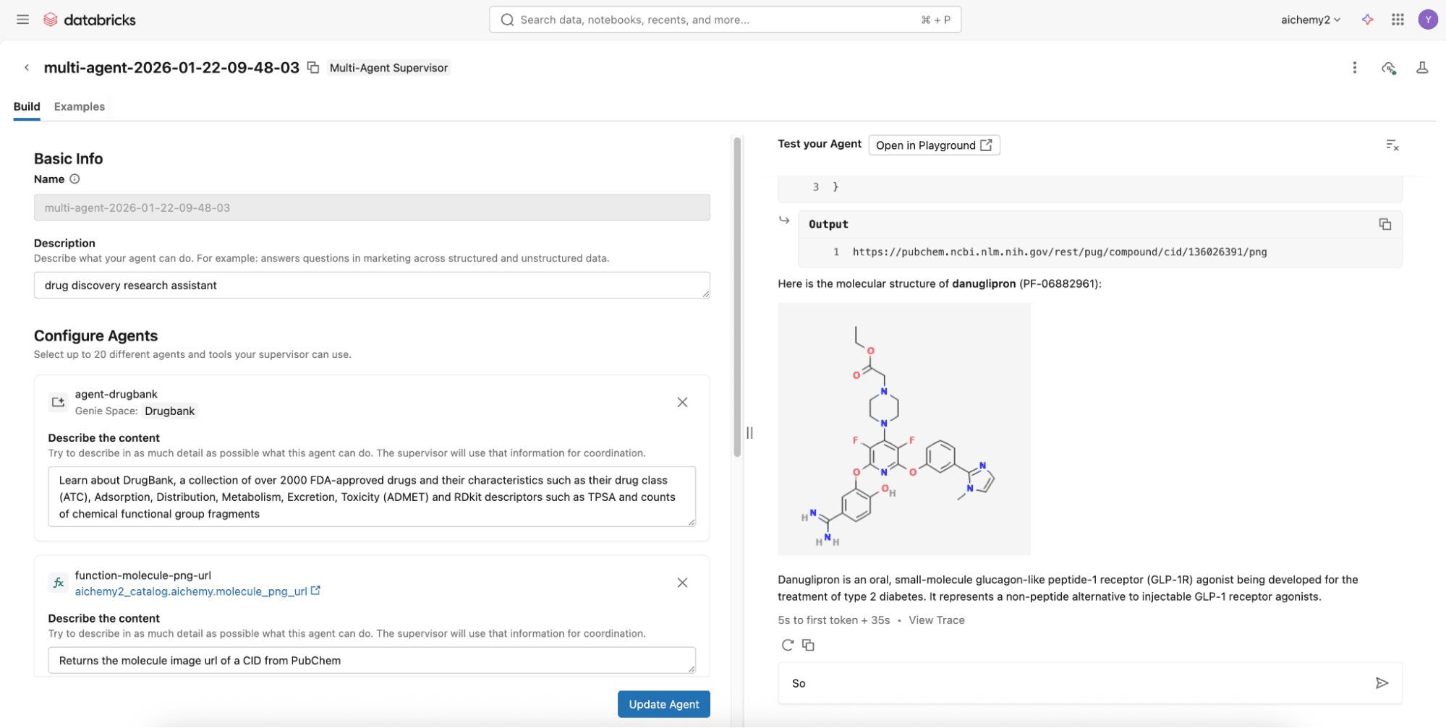This screenshot has height=728, width=1446.
Task: Go back using the left chevron
Action: (x=27, y=67)
